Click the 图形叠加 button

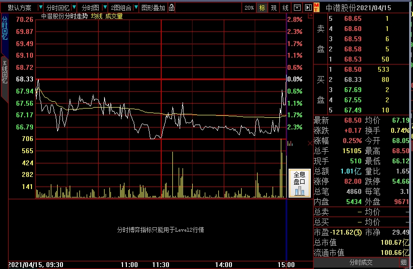pos(153,8)
